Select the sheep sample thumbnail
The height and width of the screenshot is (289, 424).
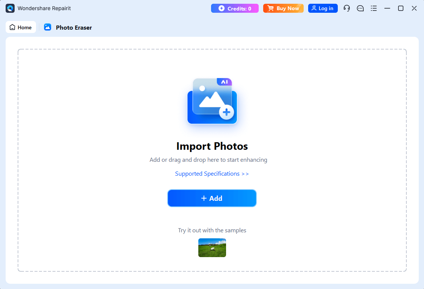pyautogui.click(x=212, y=248)
